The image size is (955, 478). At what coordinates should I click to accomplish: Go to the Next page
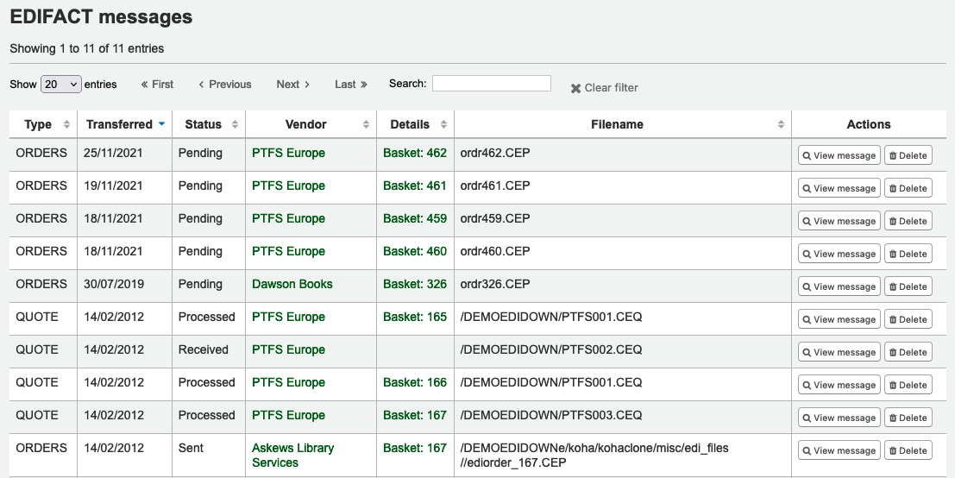click(292, 85)
